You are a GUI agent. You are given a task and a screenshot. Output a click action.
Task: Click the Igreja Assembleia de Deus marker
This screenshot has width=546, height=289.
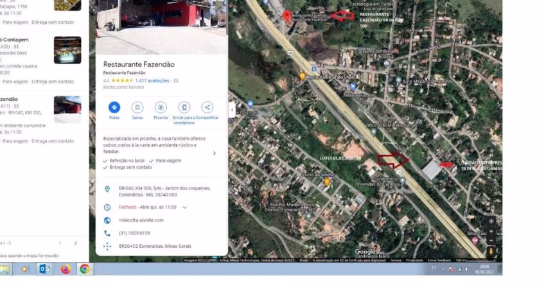pyautogui.click(x=386, y=63)
